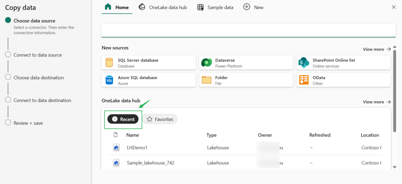Click Lakehouse type in Sample_lakehouse_742 row

tap(218, 163)
